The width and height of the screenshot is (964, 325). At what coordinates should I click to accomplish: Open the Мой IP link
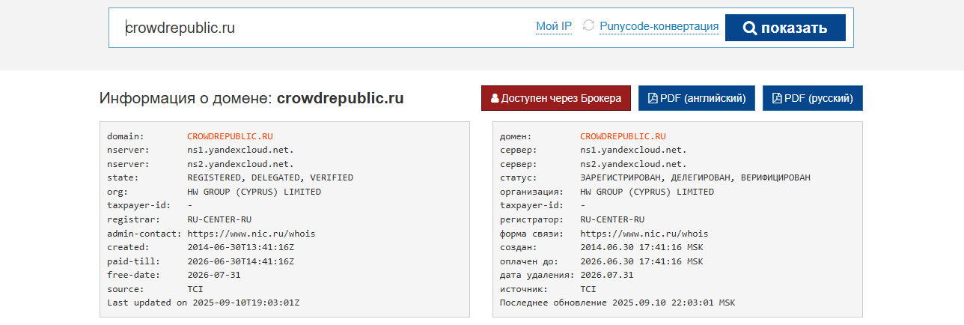point(554,28)
